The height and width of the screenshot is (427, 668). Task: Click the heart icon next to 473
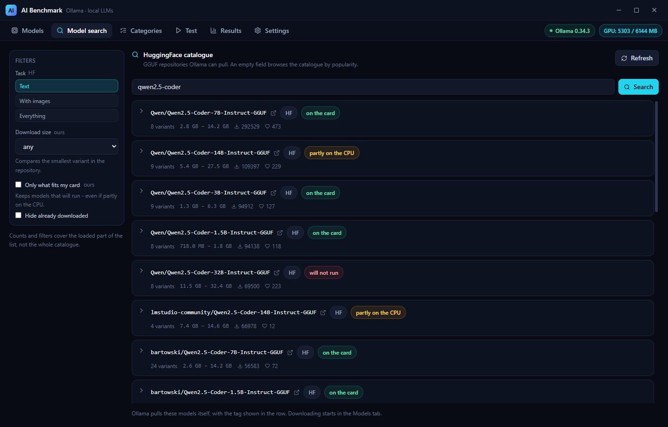[267, 126]
